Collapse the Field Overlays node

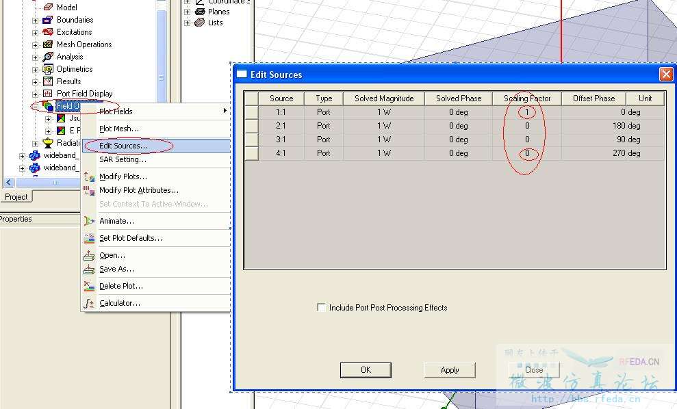point(36,107)
